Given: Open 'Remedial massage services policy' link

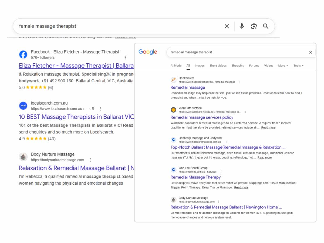Looking at the screenshot, I should (202, 117).
